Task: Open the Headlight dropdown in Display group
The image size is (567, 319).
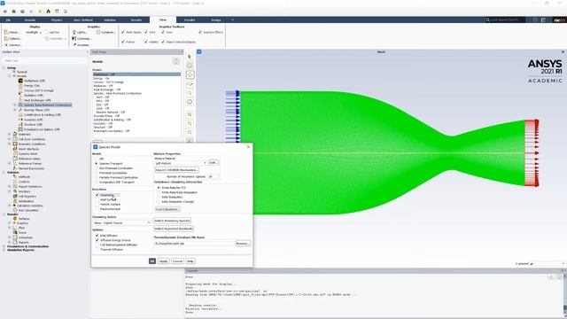Action: [34, 32]
